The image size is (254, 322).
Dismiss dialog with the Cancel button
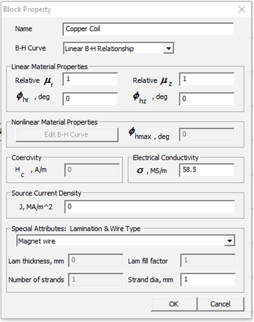click(x=221, y=304)
